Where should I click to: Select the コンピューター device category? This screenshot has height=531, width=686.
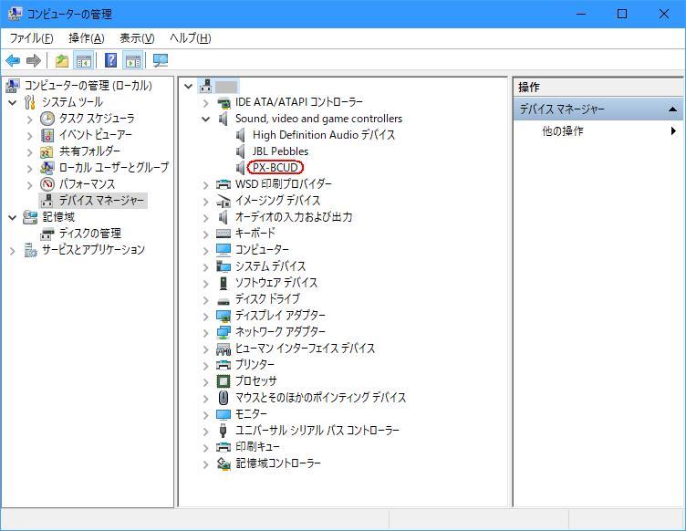(x=262, y=250)
